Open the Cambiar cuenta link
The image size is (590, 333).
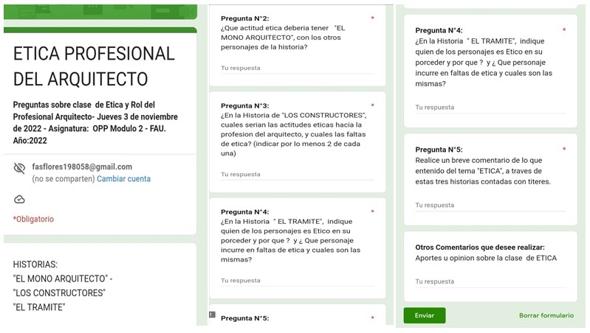[123, 179]
